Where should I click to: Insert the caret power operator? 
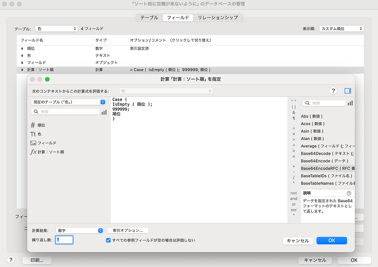pyautogui.click(x=294, y=215)
